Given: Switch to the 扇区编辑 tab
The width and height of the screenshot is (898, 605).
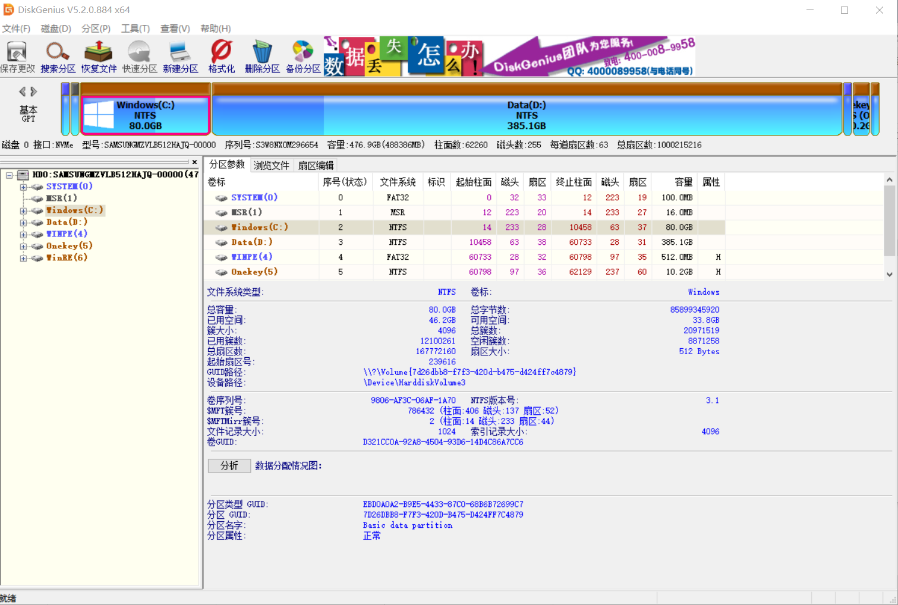Looking at the screenshot, I should tap(315, 165).
